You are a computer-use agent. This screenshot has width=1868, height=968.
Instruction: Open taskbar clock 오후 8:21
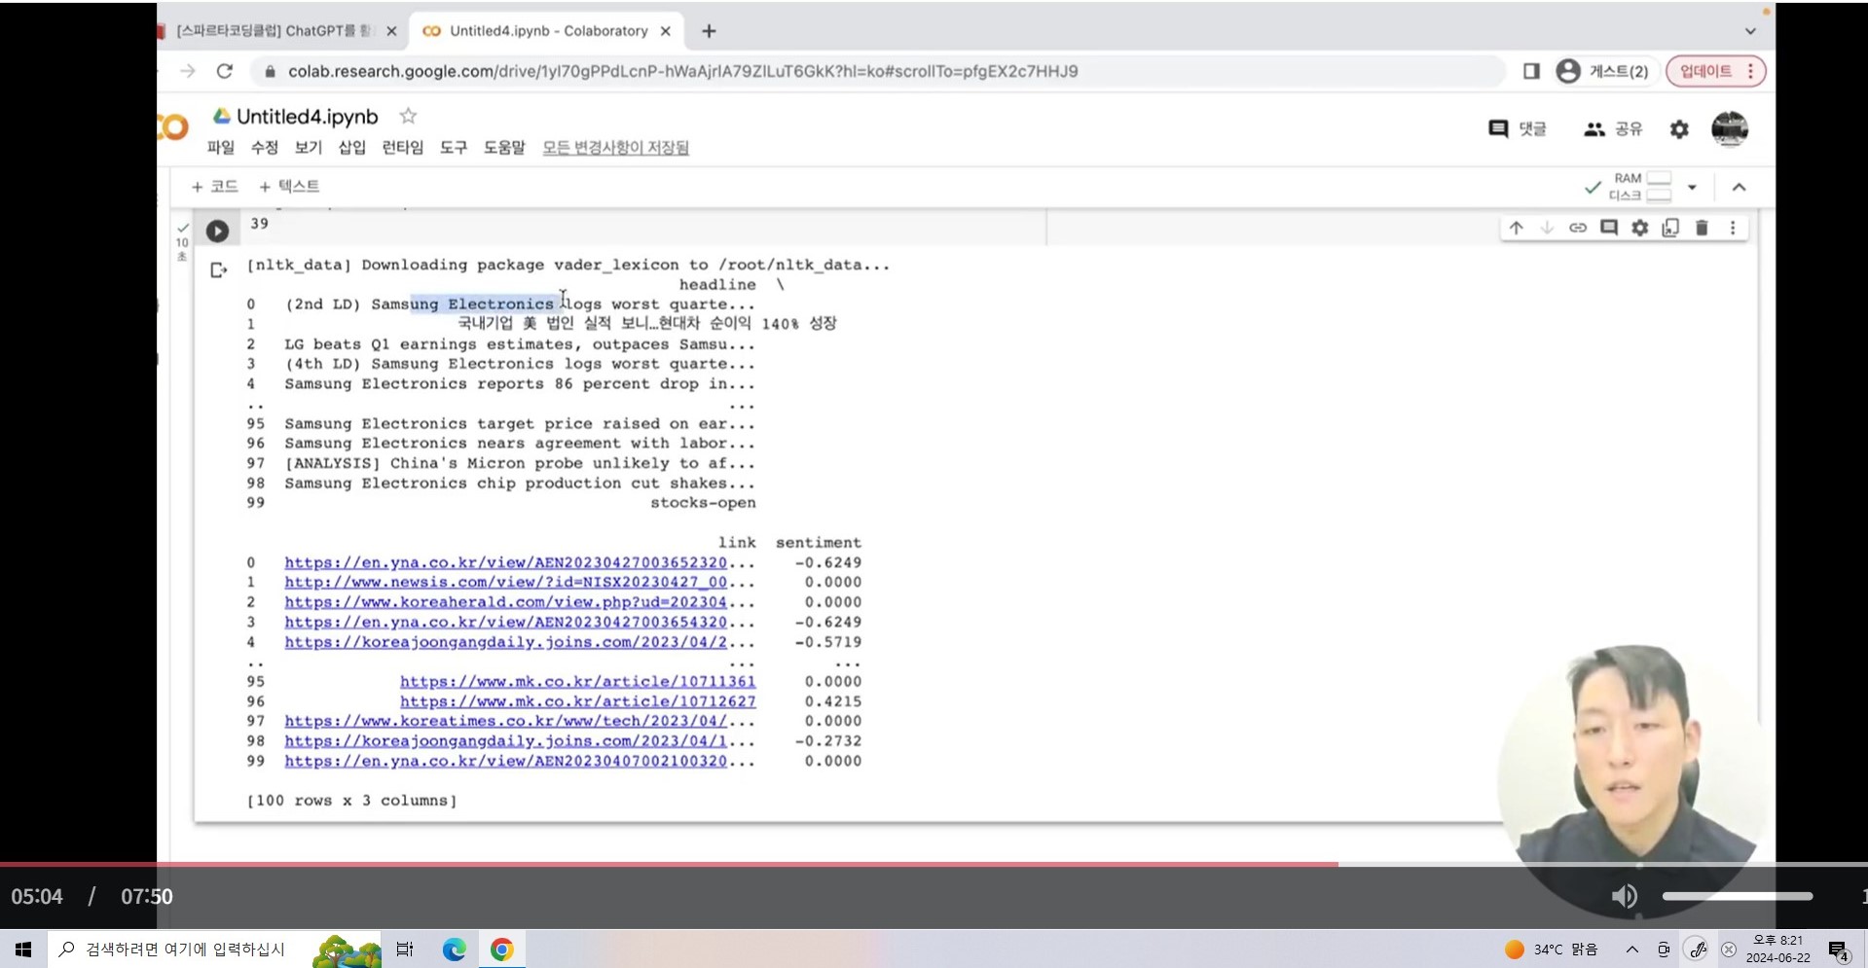click(x=1777, y=949)
